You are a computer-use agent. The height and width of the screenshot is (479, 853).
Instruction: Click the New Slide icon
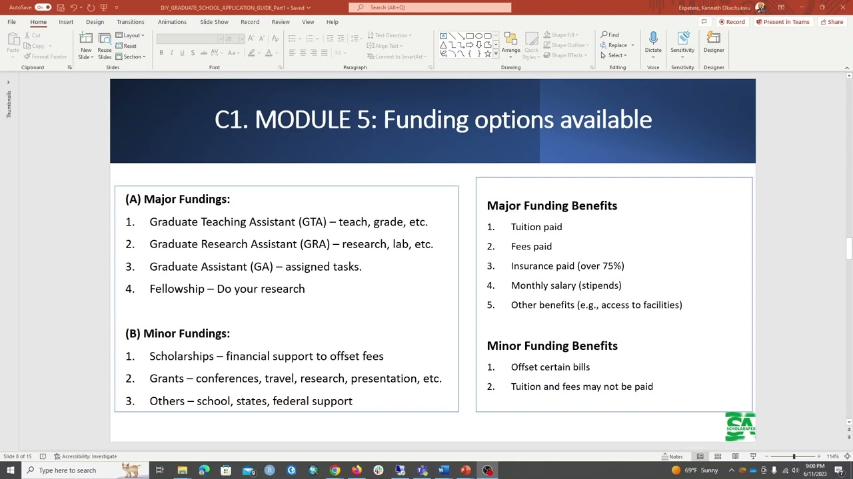(x=86, y=40)
